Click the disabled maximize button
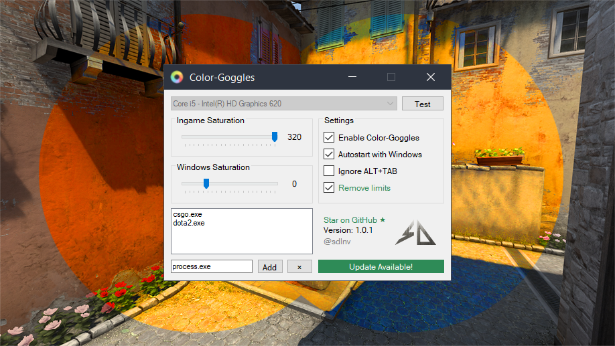Screen dimensions: 615x346 point(391,77)
